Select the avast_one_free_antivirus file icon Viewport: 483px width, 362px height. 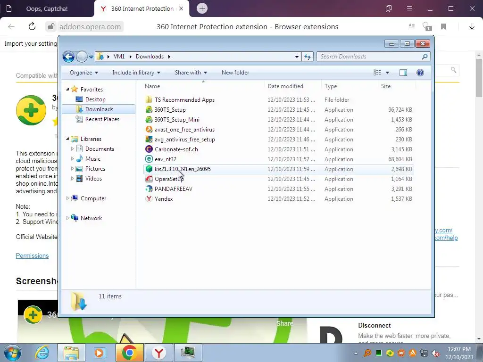click(x=149, y=129)
